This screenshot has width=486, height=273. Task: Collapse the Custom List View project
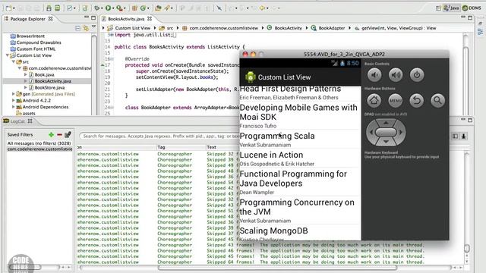point(8,55)
